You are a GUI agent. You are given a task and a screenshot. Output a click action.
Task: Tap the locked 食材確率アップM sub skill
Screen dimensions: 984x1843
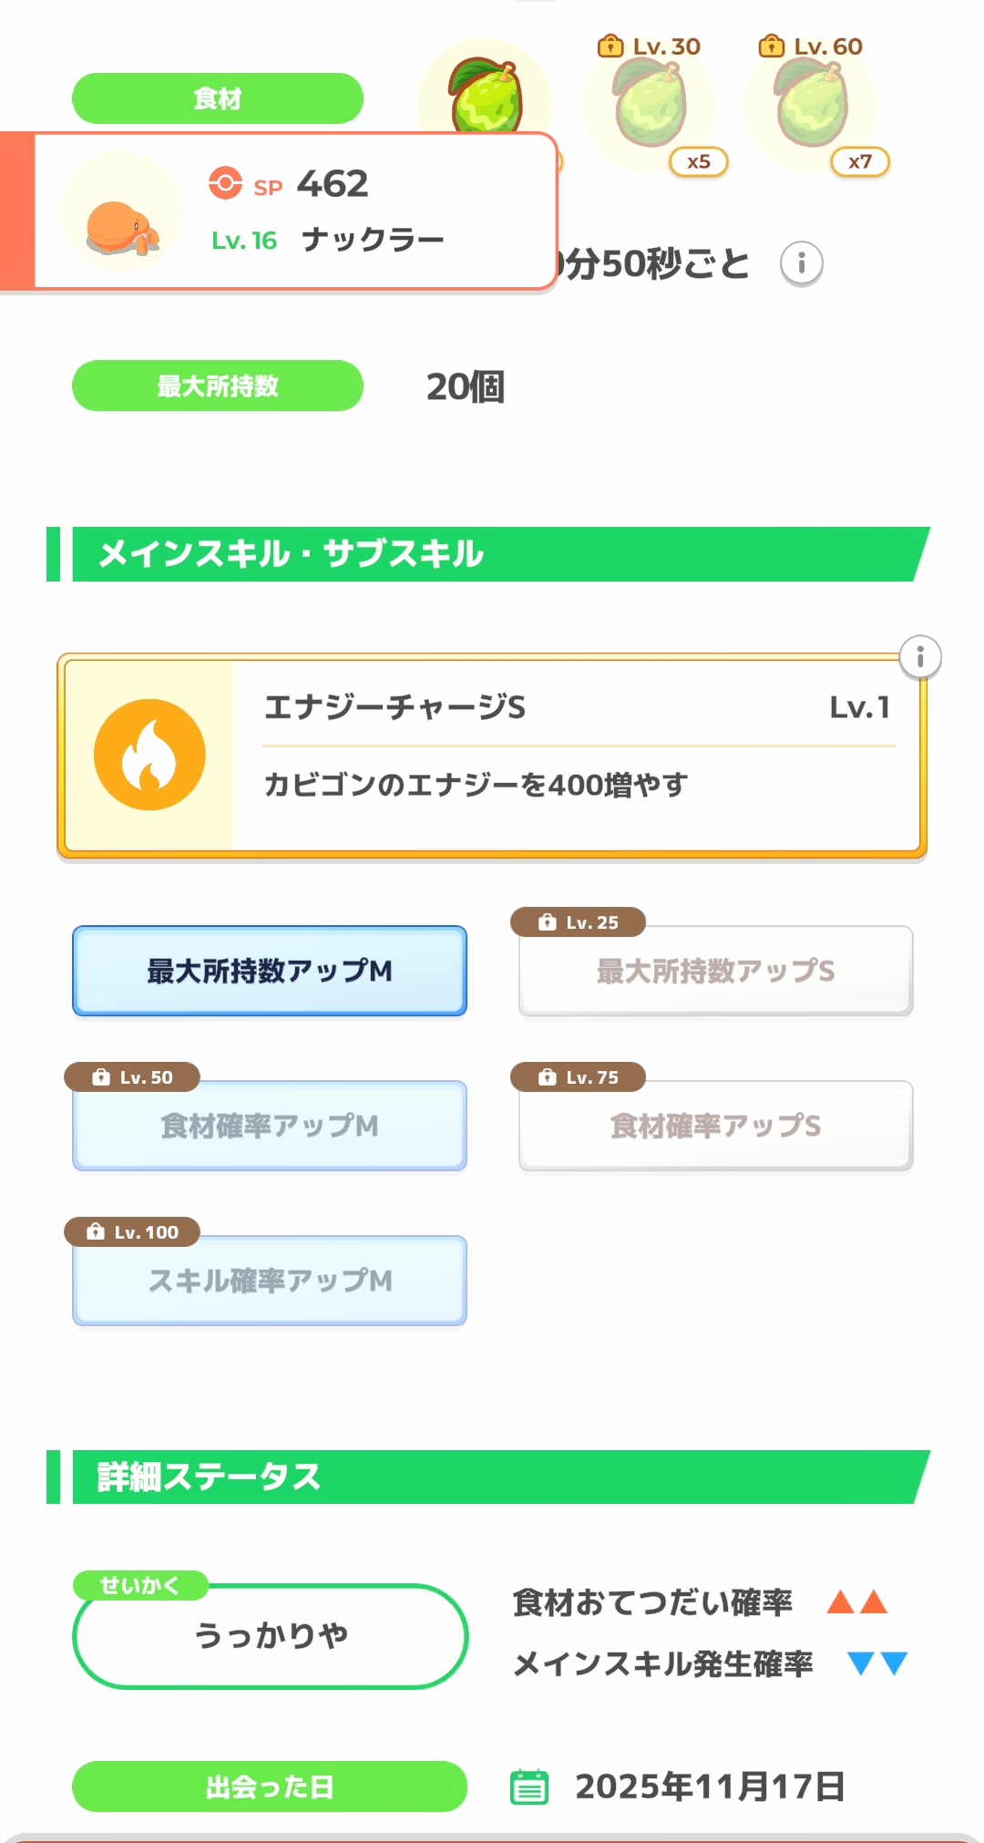tap(270, 1126)
